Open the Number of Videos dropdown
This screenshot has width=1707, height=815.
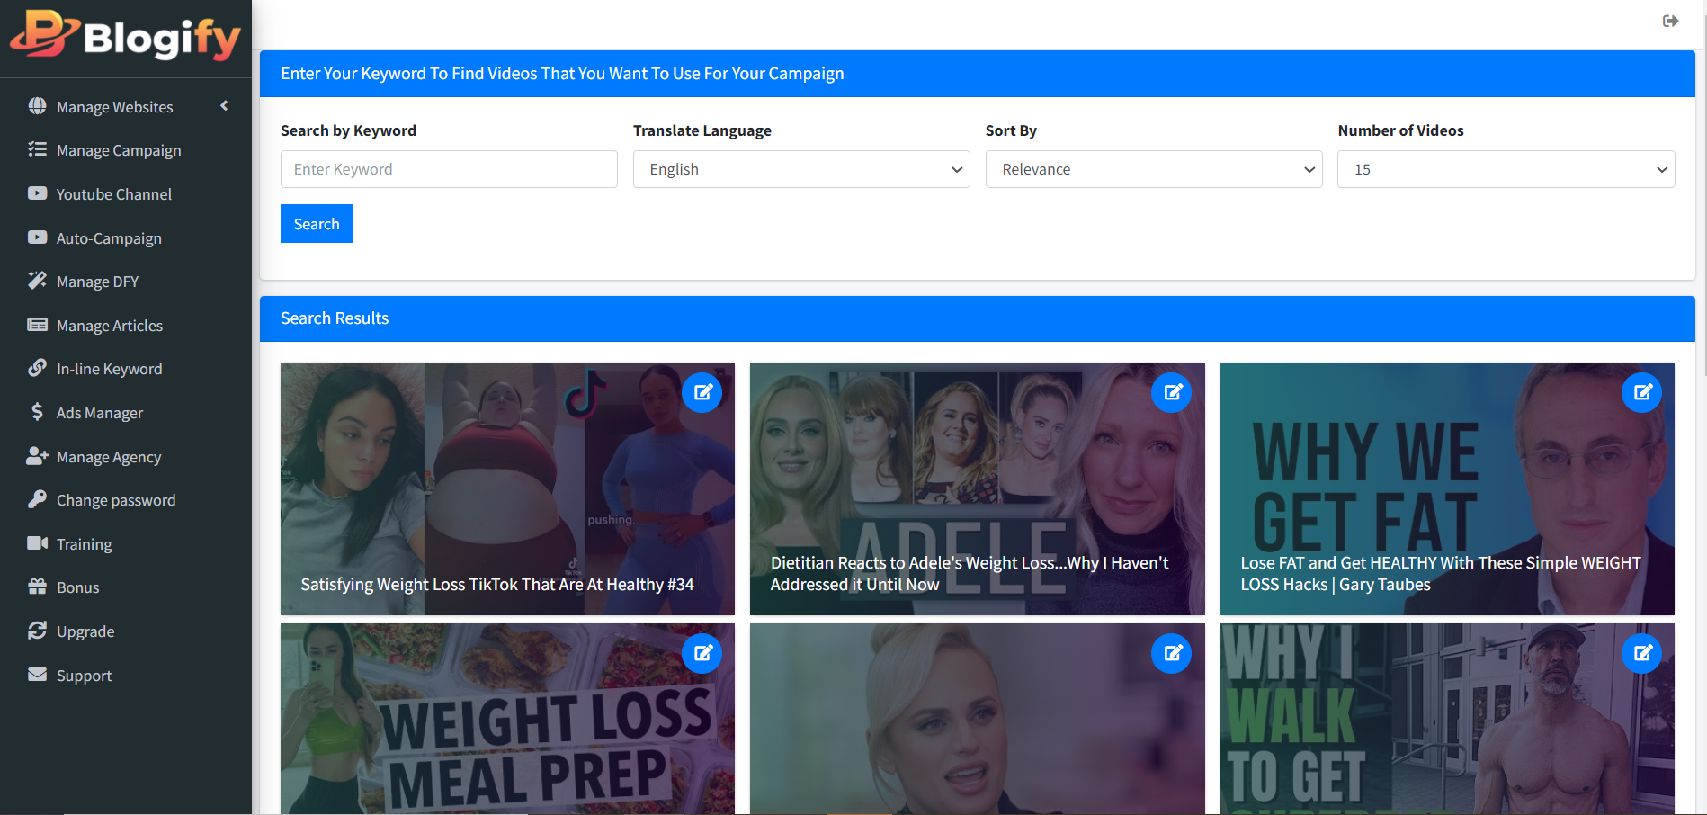point(1506,169)
